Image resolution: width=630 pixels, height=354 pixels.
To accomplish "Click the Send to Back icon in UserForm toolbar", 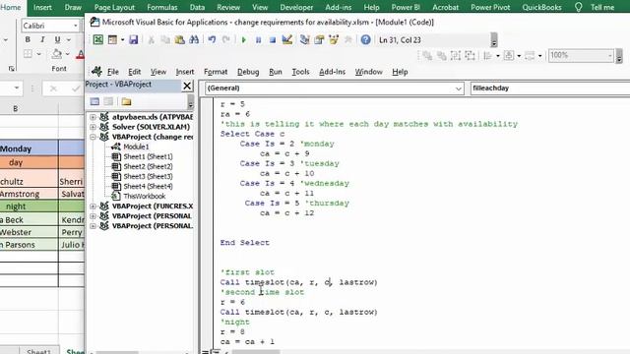I will [442, 55].
